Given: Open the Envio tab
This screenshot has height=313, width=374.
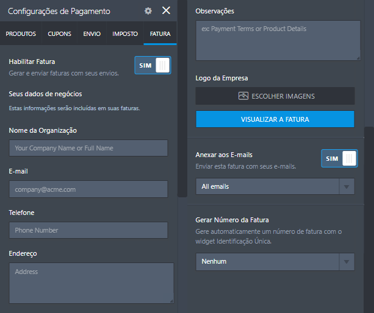Looking at the screenshot, I should [92, 34].
